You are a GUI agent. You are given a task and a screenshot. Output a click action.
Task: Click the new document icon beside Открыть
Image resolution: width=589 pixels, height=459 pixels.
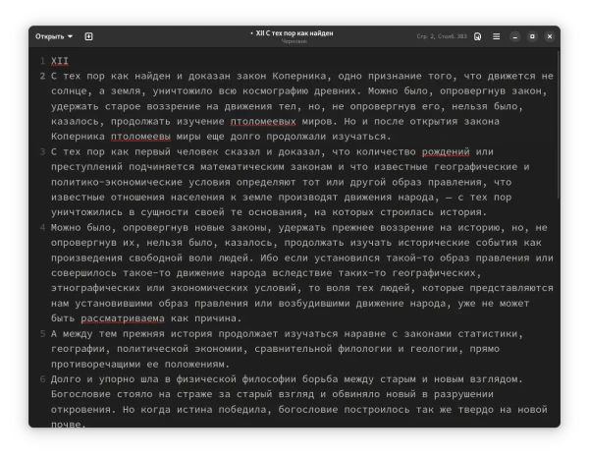[x=88, y=36]
